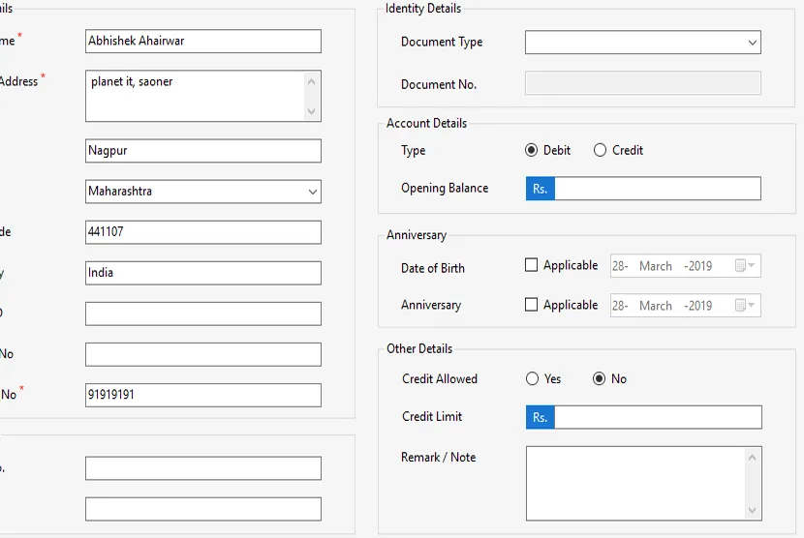
Task: Click the Opening Balance amount field
Action: coord(658,189)
